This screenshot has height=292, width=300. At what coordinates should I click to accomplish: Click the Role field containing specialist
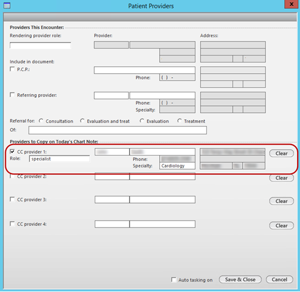[60, 159]
